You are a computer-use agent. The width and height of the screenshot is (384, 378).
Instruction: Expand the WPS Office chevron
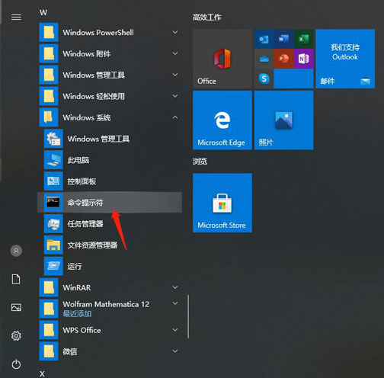click(x=175, y=330)
